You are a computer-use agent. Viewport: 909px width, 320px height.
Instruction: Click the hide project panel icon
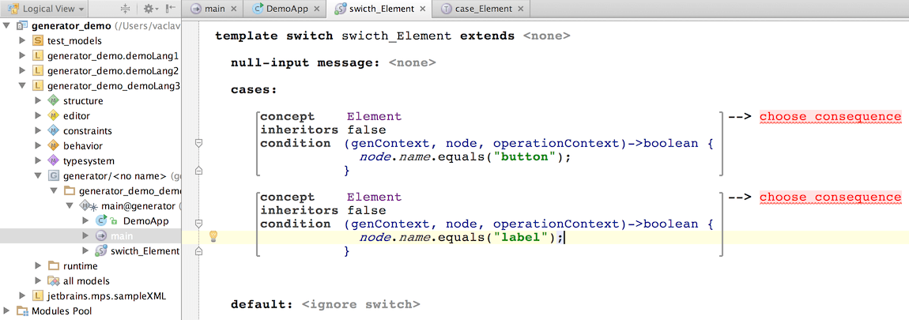(172, 9)
